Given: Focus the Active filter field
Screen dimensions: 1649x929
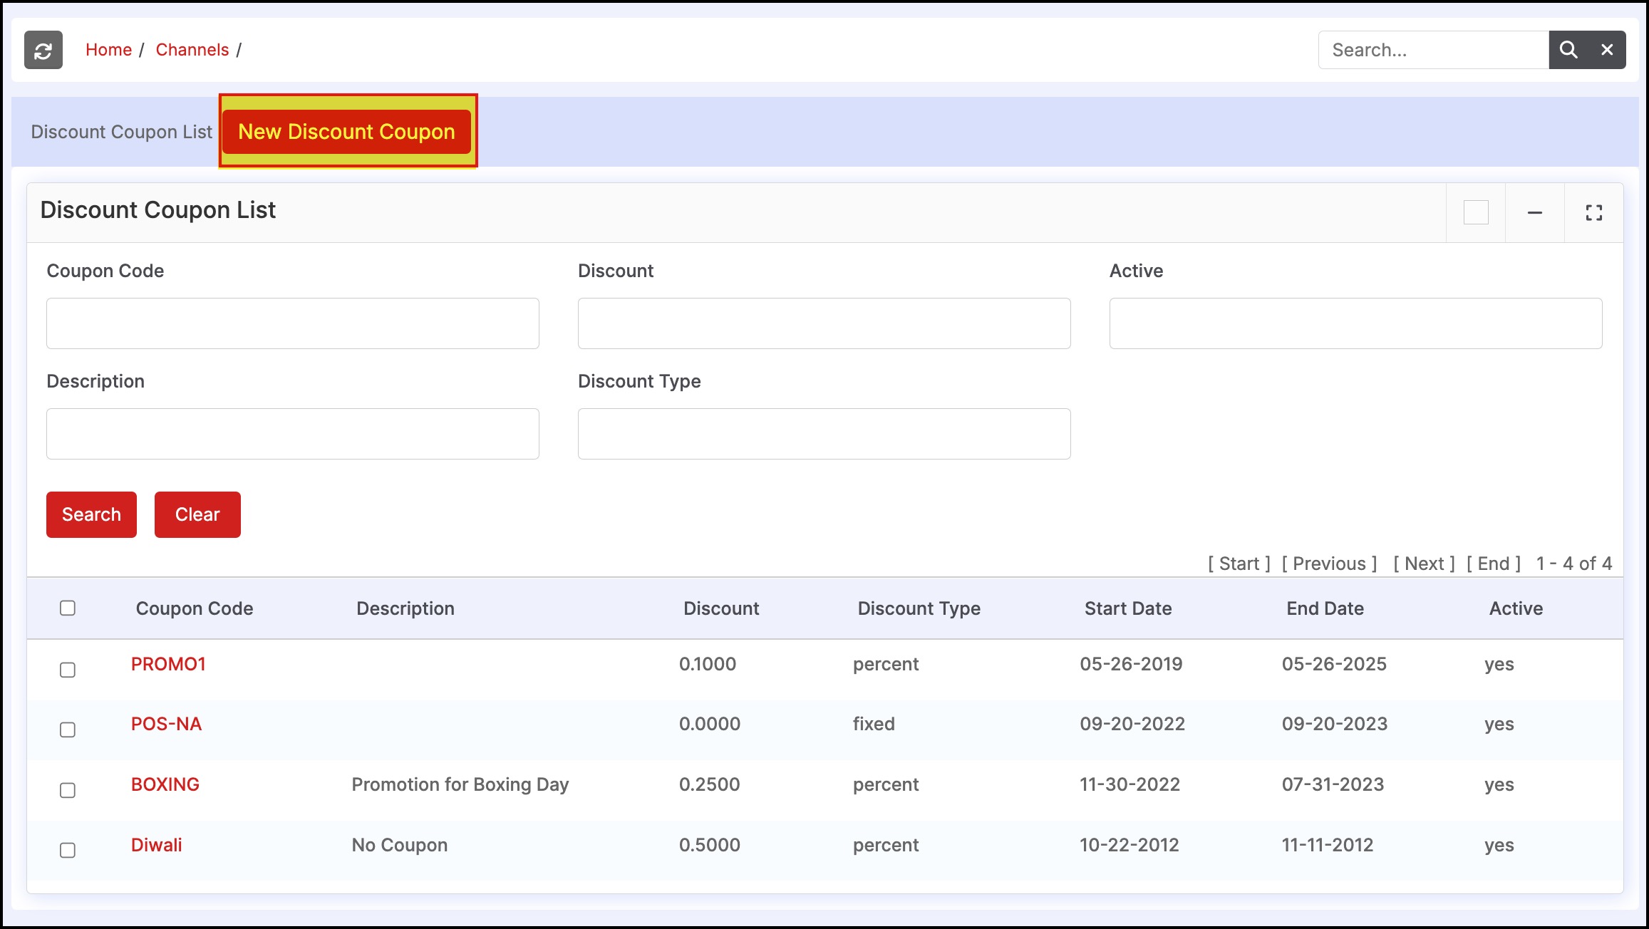Looking at the screenshot, I should tap(1356, 323).
